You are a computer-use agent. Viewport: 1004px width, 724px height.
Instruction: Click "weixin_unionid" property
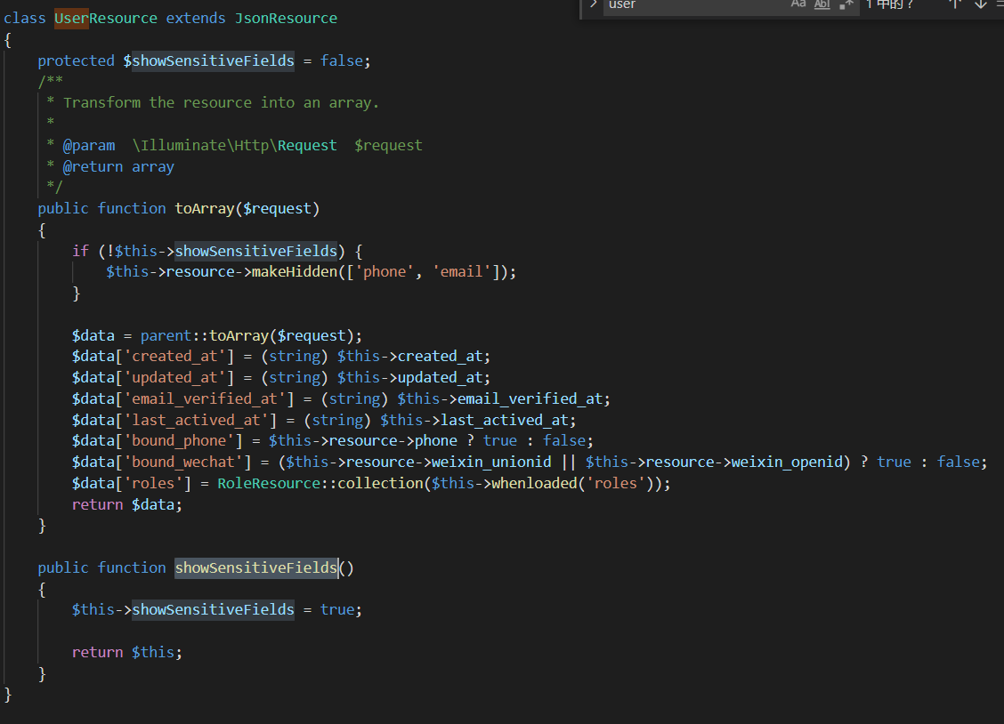(x=491, y=463)
